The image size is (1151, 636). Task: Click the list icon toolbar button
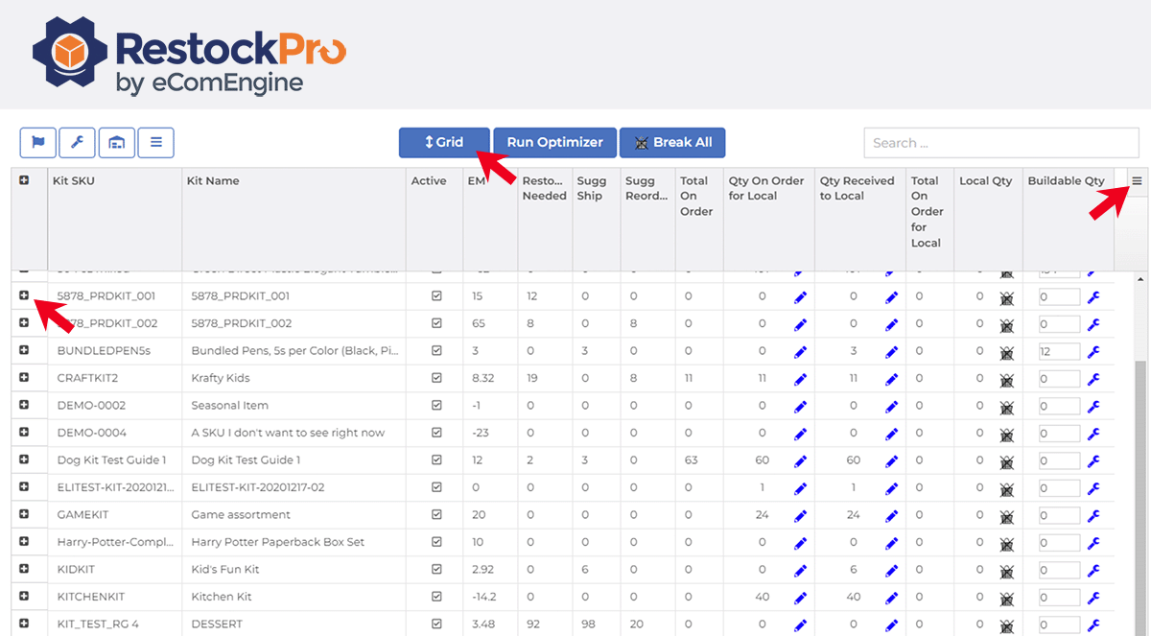pyautogui.click(x=155, y=143)
